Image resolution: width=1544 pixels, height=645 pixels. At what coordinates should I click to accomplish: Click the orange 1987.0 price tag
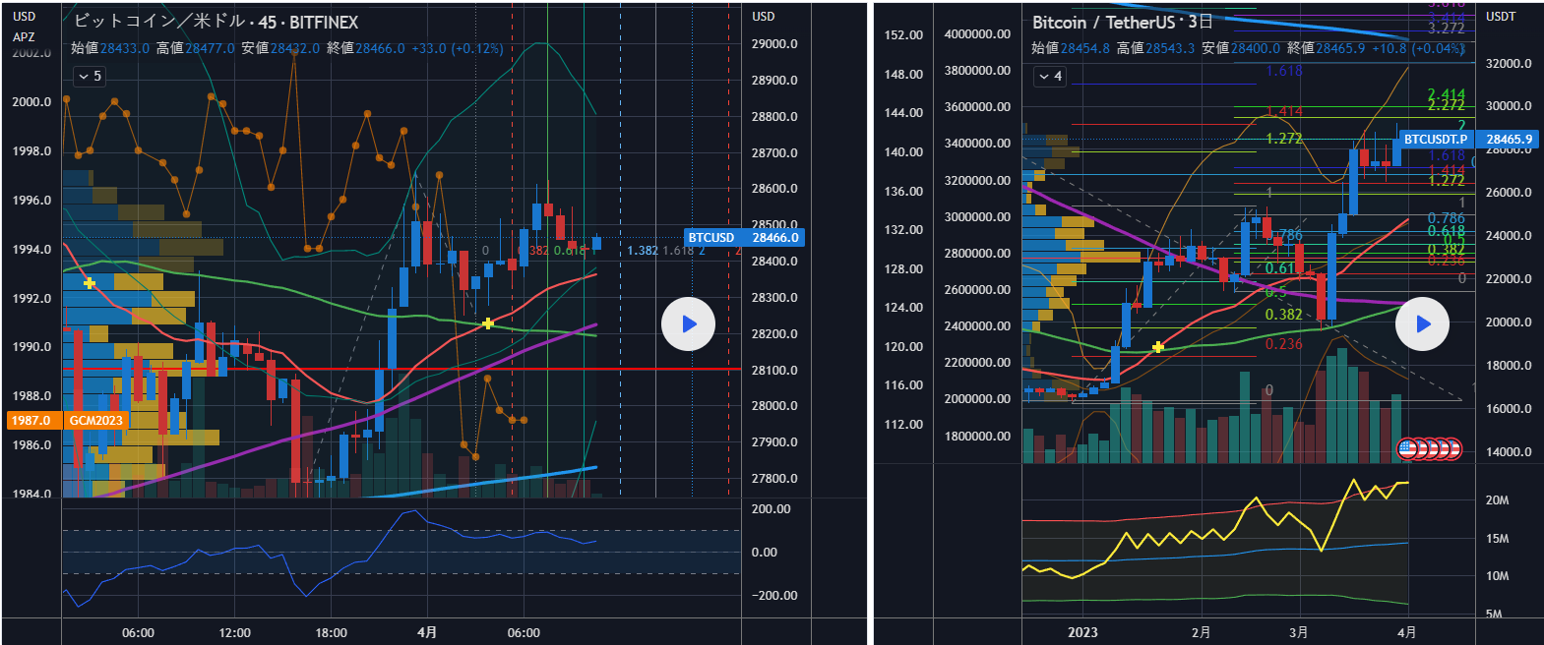31,420
